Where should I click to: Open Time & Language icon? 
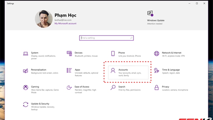tap(156, 71)
